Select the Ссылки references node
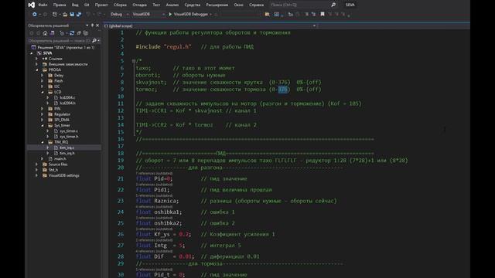 pos(55,59)
